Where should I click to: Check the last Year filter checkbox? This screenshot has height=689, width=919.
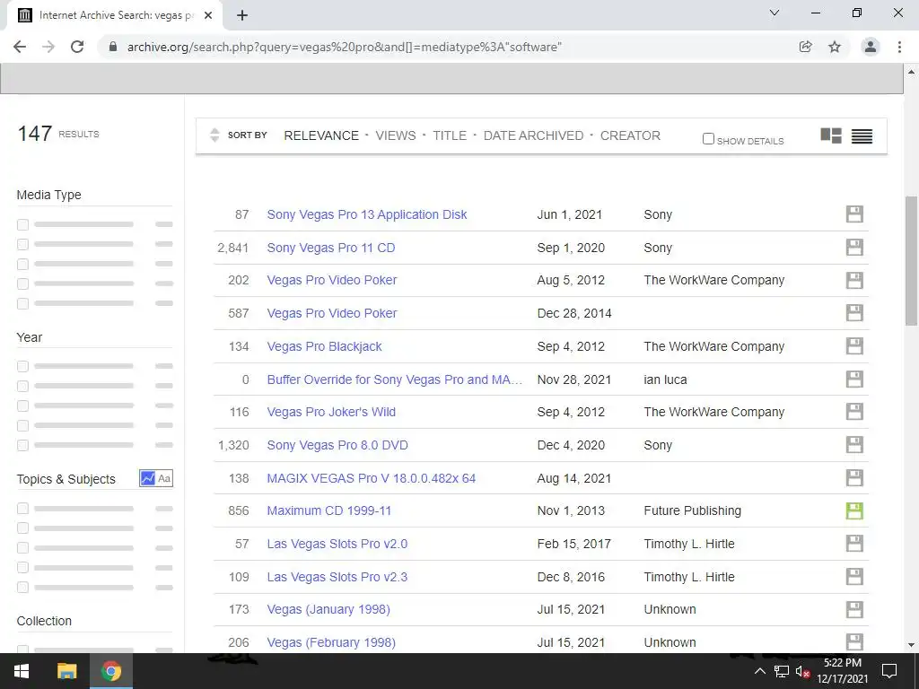(x=22, y=445)
